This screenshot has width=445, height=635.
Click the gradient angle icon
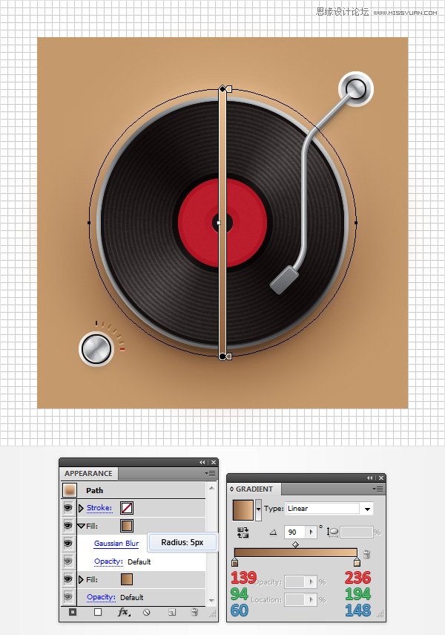click(x=273, y=532)
